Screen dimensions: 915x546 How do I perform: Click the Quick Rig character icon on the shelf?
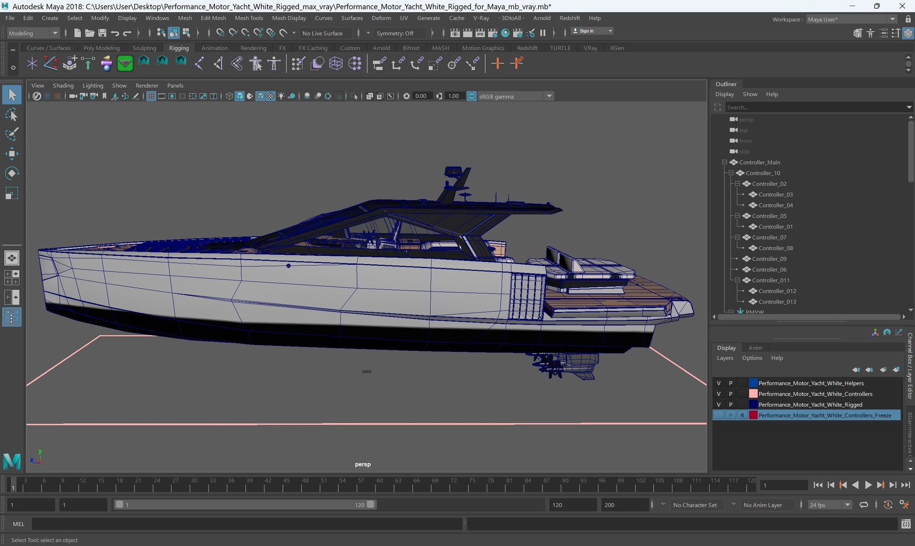pyautogui.click(x=256, y=63)
